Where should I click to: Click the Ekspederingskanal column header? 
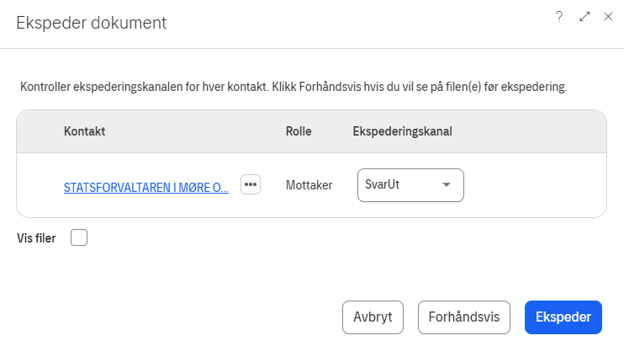(x=402, y=131)
